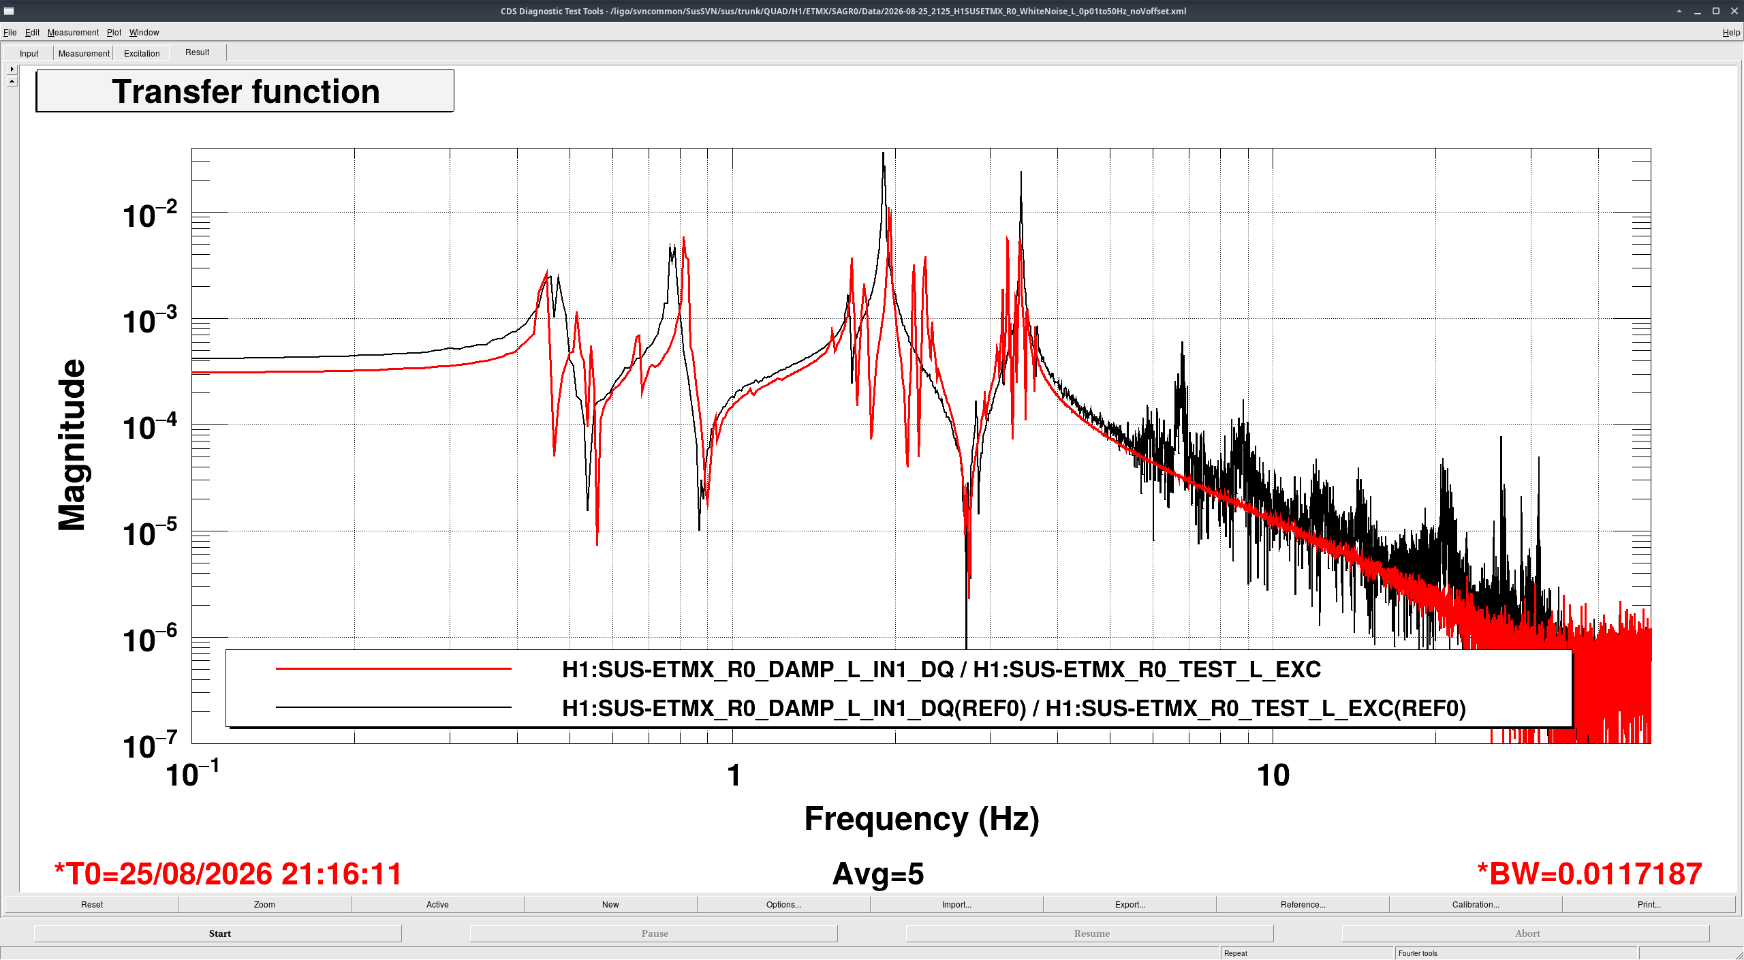
Task: Click the Zoom plot button
Action: [x=264, y=904]
